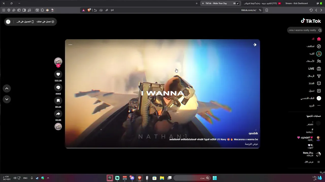This screenshot has width=325, height=182.
Task: Share the video with 30.8K shares
Action: click(x=58, y=113)
